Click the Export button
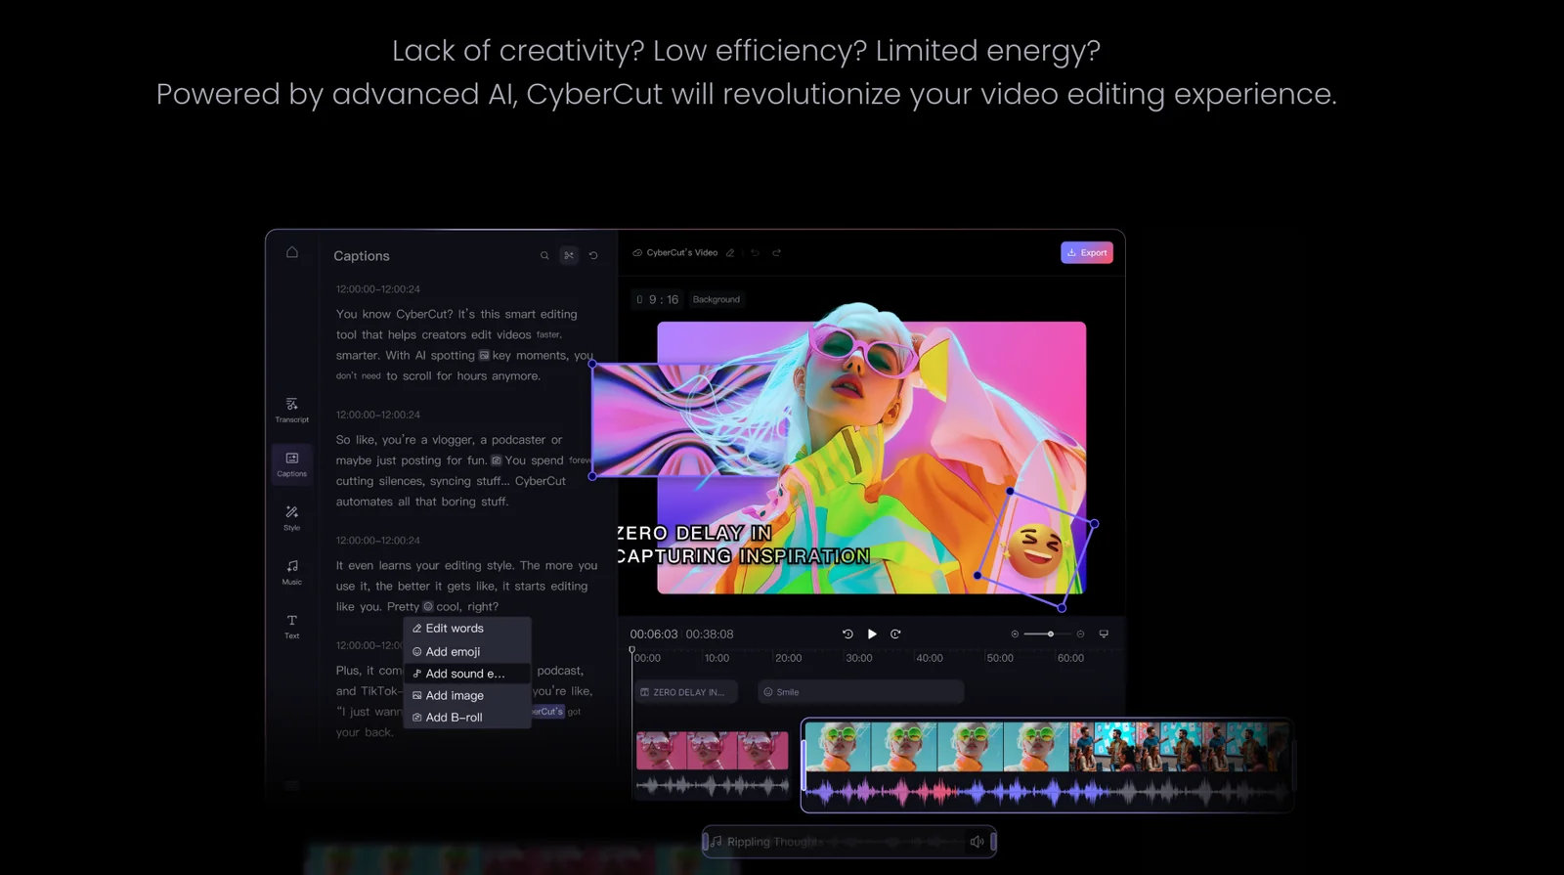 click(1087, 253)
